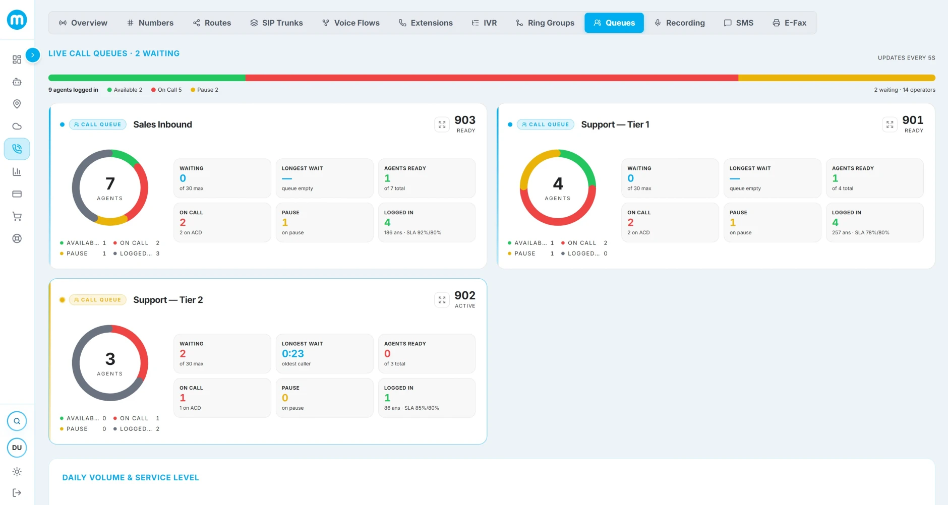Switch to Voice Flows tab

[x=351, y=23]
